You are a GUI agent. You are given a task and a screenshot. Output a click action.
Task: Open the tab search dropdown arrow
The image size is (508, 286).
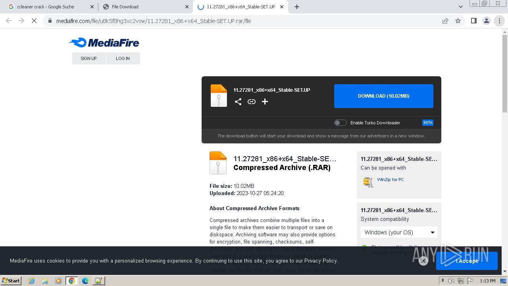[460, 7]
